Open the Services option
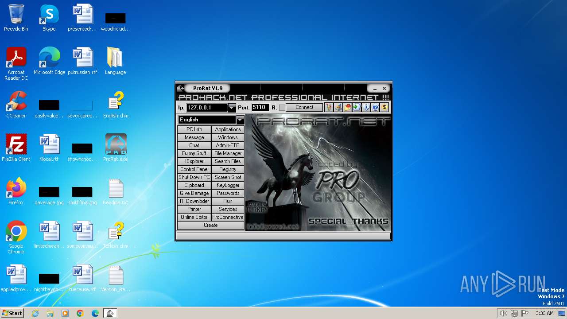The image size is (567, 319). point(228,209)
